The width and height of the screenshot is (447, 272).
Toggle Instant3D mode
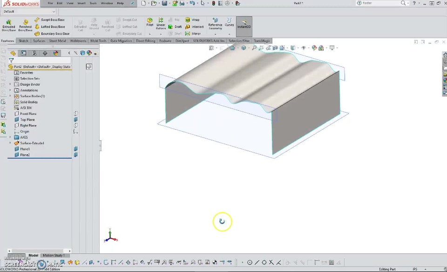click(244, 27)
